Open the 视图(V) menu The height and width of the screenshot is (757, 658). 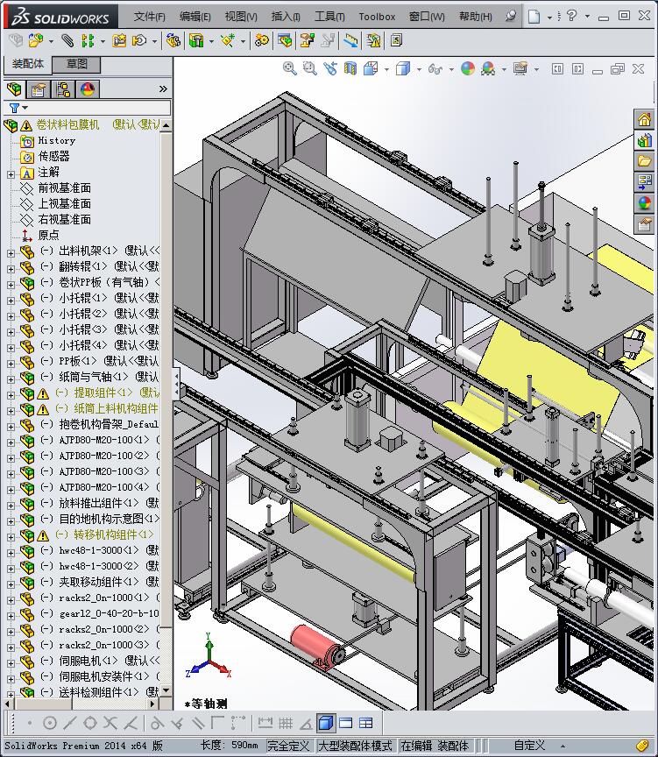(x=241, y=17)
